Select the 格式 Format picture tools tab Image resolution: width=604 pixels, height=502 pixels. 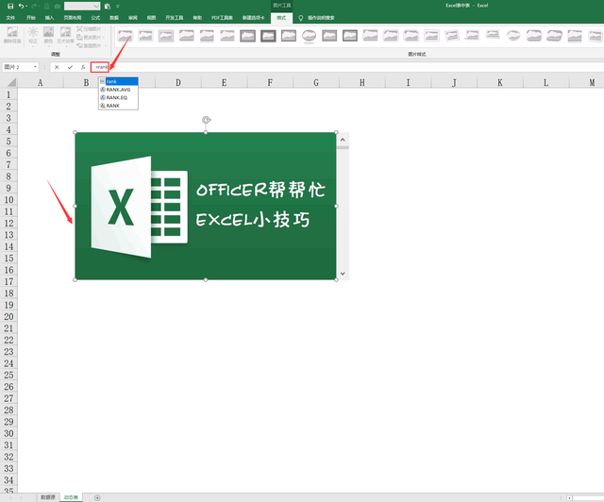[281, 18]
